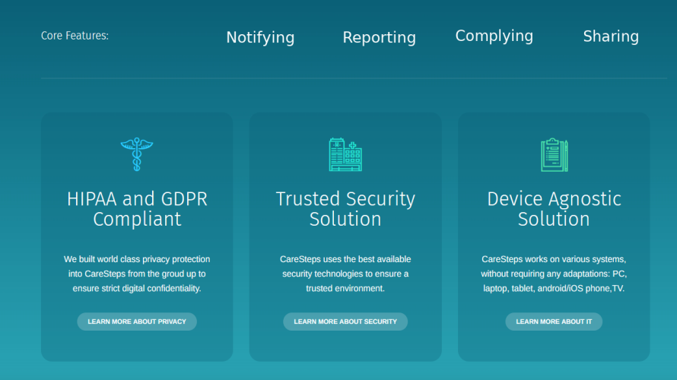677x380 pixels.
Task: Click the clipboard with pen icon
Action: [554, 155]
